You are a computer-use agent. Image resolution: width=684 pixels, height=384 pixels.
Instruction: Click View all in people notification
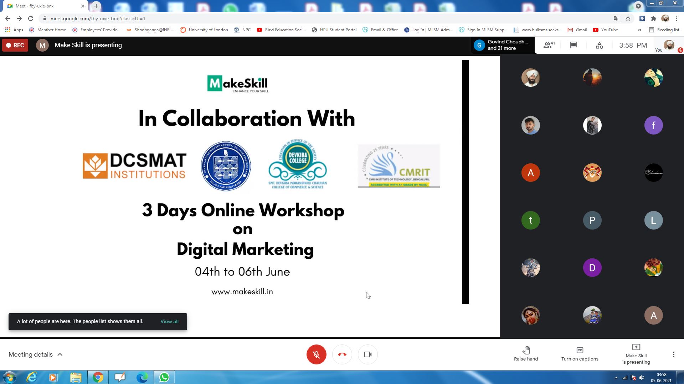point(169,321)
